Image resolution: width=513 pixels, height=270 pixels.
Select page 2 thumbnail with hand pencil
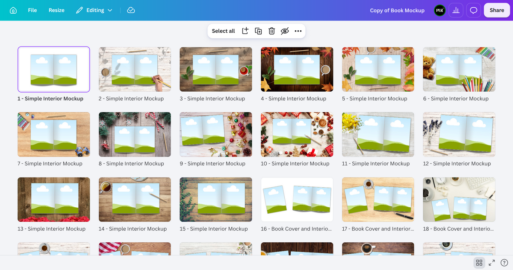pos(135,69)
